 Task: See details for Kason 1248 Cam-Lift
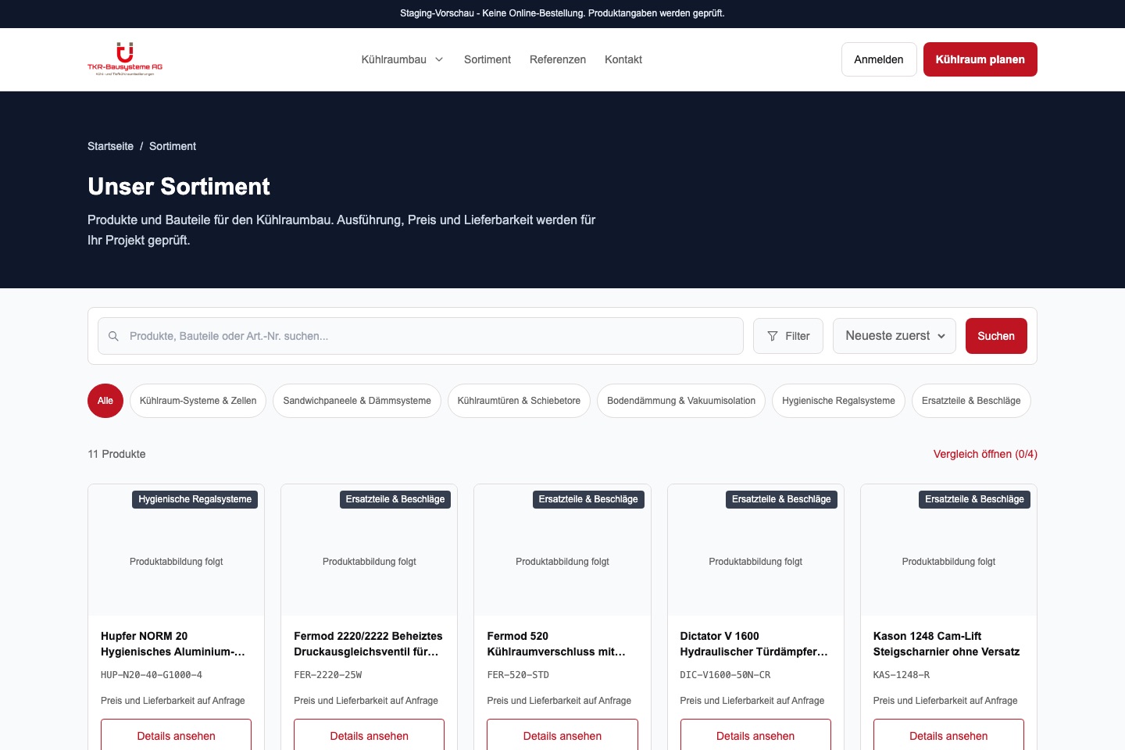[948, 735]
